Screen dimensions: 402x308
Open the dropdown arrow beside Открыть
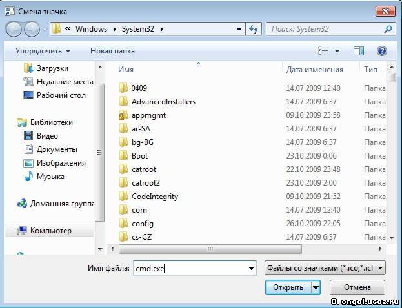coord(316,287)
